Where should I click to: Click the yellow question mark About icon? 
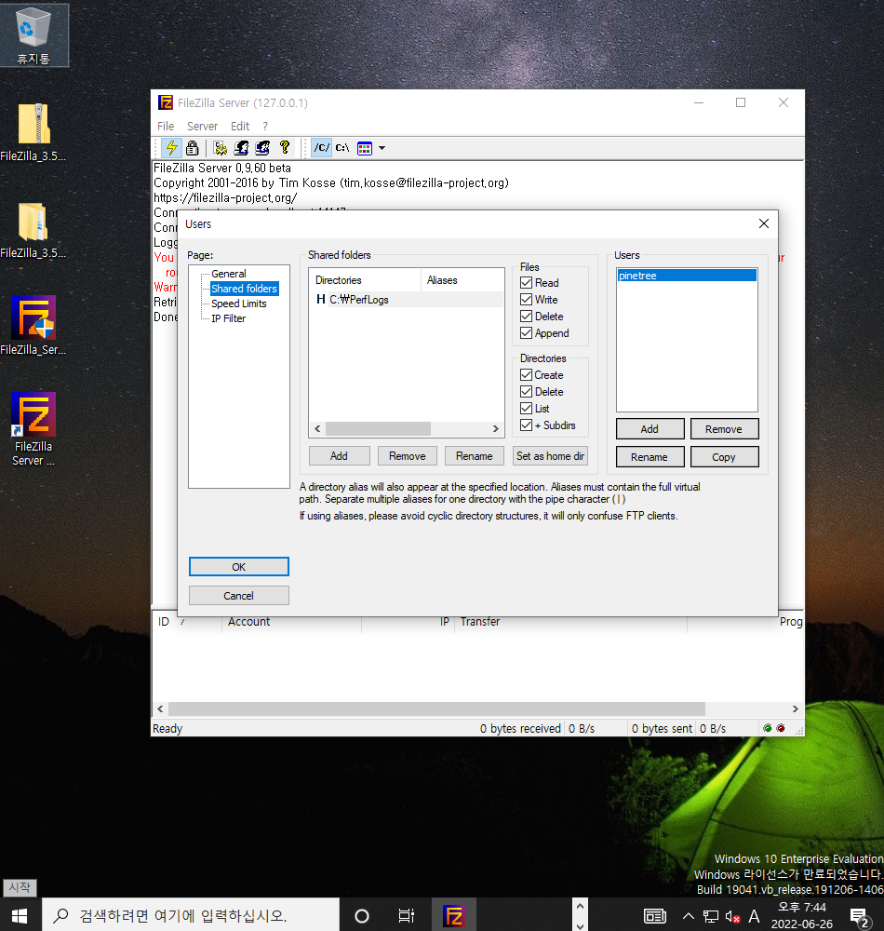click(283, 147)
